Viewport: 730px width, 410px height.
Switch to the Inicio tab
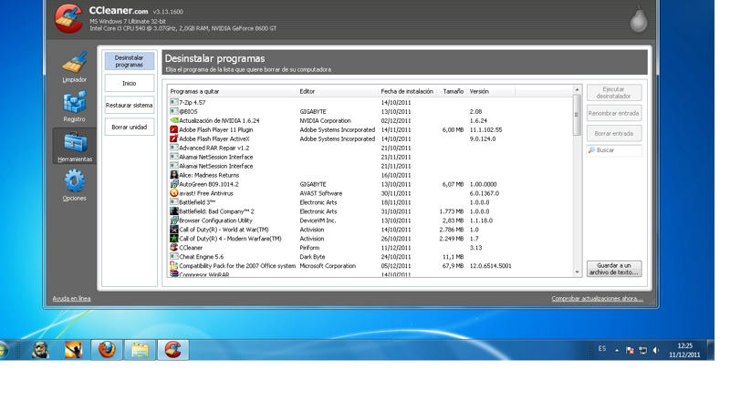tap(129, 83)
